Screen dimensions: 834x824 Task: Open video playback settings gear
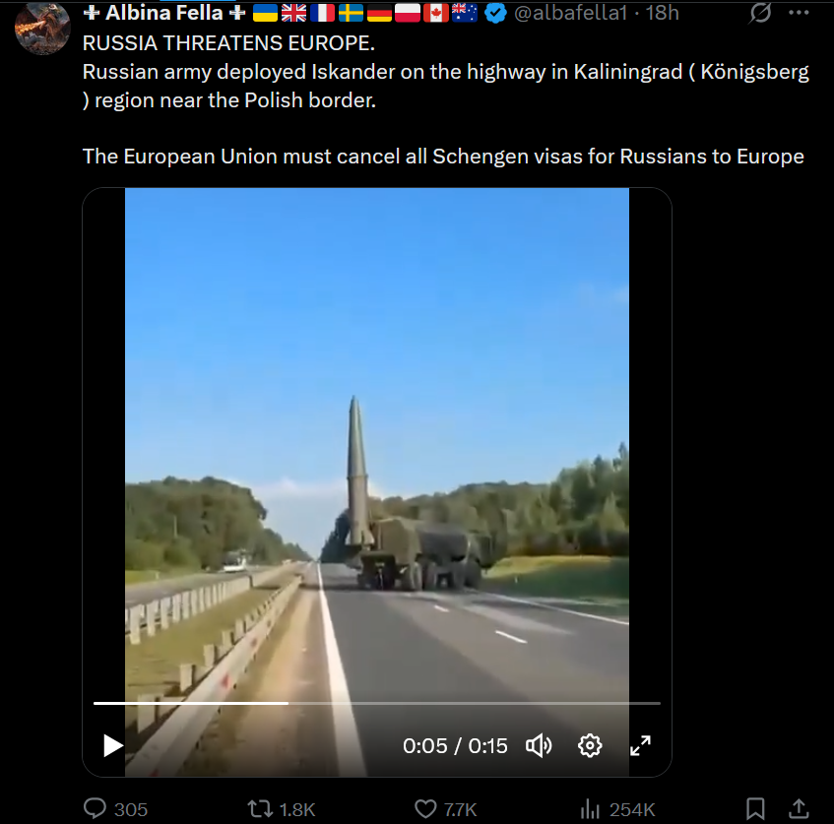click(x=590, y=746)
